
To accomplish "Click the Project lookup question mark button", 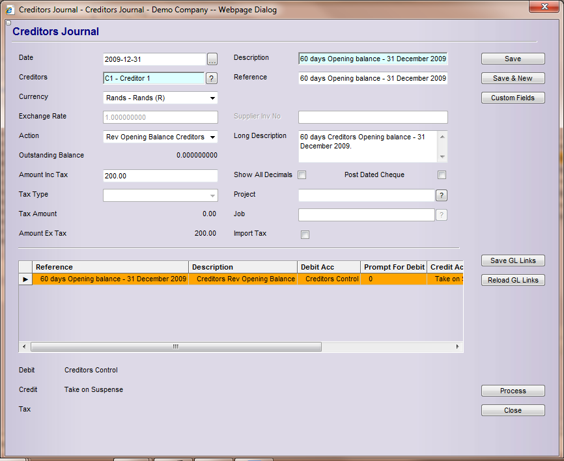I will (441, 195).
